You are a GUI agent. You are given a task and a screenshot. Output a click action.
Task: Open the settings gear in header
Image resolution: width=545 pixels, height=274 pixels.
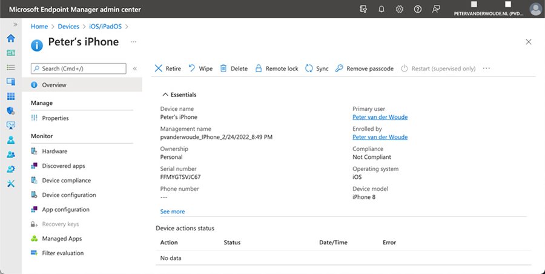point(400,9)
